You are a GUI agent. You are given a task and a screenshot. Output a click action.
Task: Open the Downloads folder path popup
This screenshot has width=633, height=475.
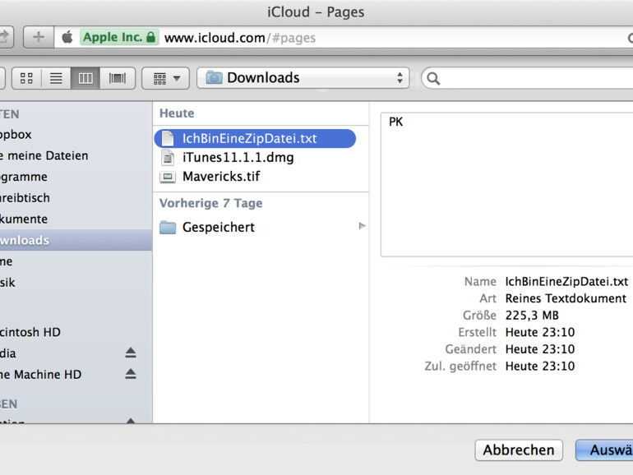tap(303, 78)
